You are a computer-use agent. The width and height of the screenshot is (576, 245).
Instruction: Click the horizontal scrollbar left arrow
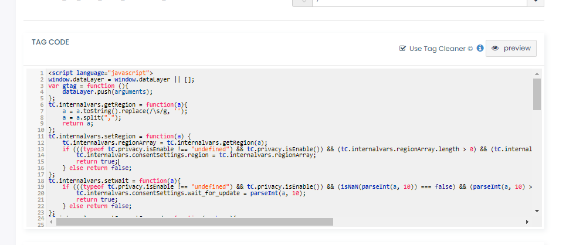pos(50,222)
